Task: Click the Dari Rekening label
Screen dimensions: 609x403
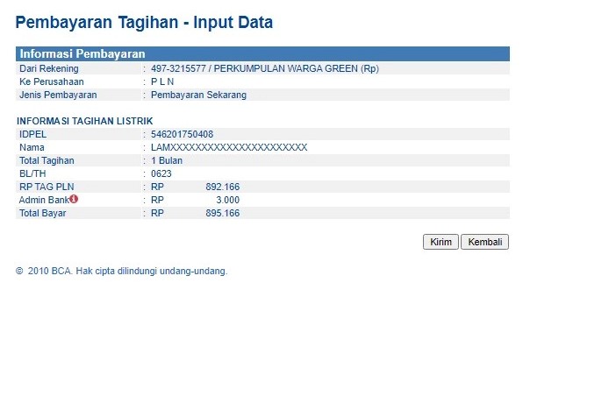Action: click(x=49, y=68)
